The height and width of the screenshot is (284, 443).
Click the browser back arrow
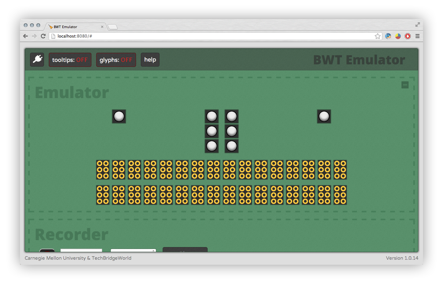click(26, 36)
